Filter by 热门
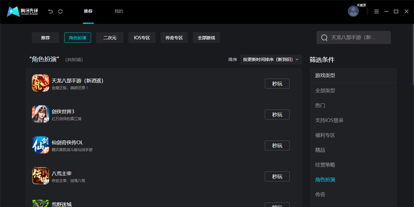Viewport: 414px width, 207px height. (x=320, y=106)
